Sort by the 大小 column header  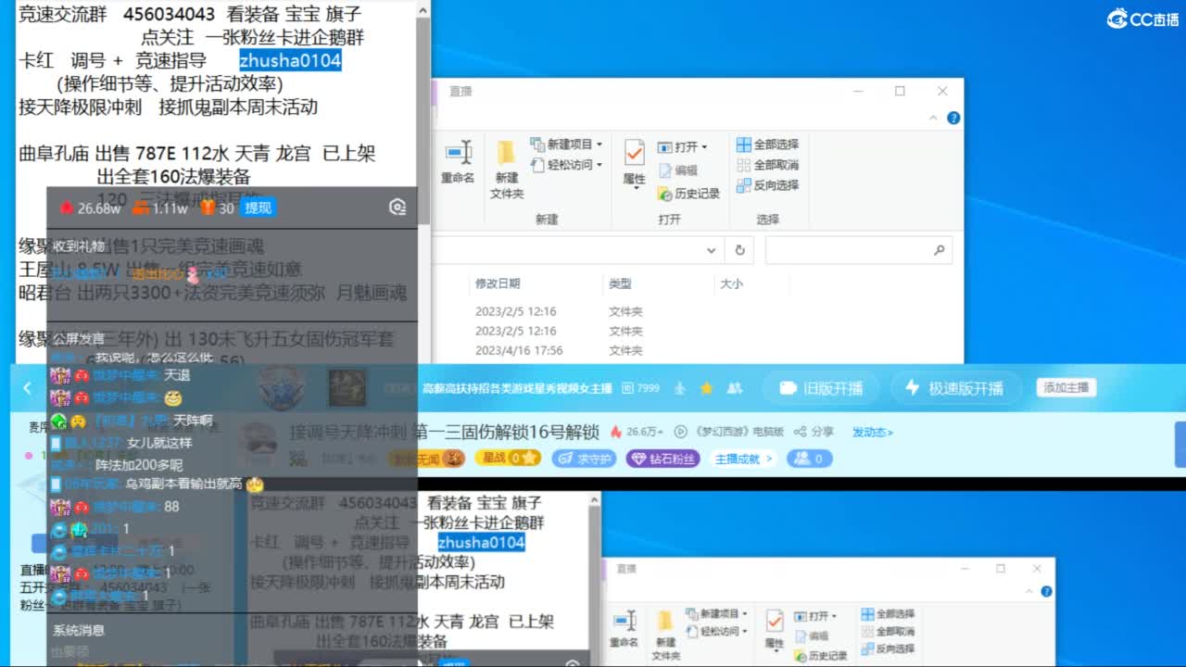pyautogui.click(x=731, y=283)
